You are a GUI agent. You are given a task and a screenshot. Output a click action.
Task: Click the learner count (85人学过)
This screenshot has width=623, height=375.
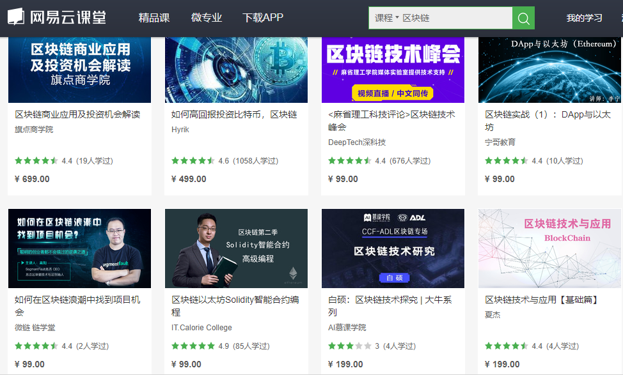(x=251, y=346)
